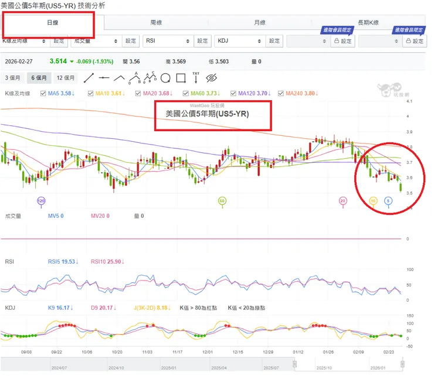Click the 12 個月 range button
The height and width of the screenshot is (376, 434).
66,77
